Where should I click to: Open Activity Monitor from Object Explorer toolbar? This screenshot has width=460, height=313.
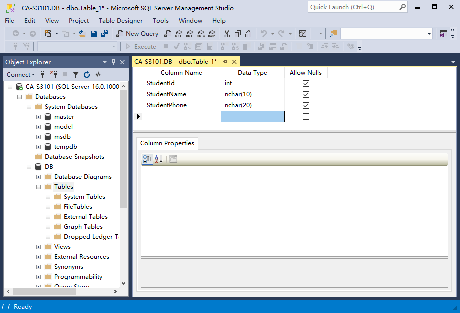tap(98, 75)
